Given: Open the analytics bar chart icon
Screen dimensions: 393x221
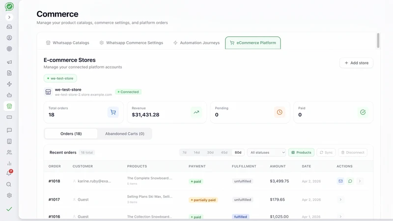Looking at the screenshot, I should pos(9,164).
